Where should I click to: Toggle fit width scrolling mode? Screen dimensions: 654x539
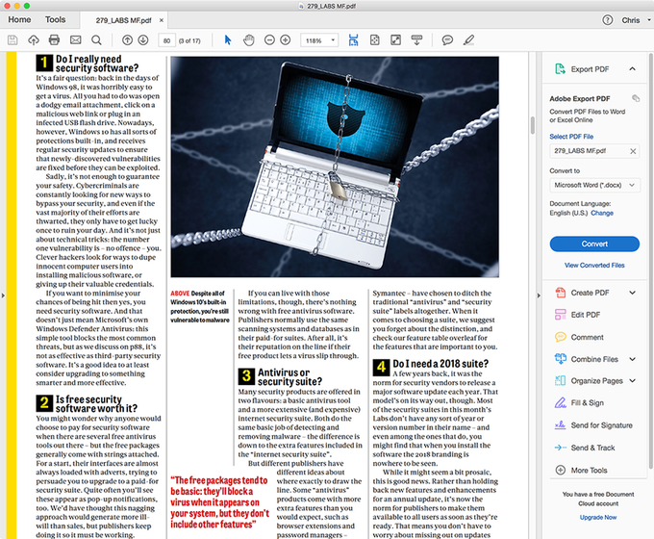pos(353,40)
